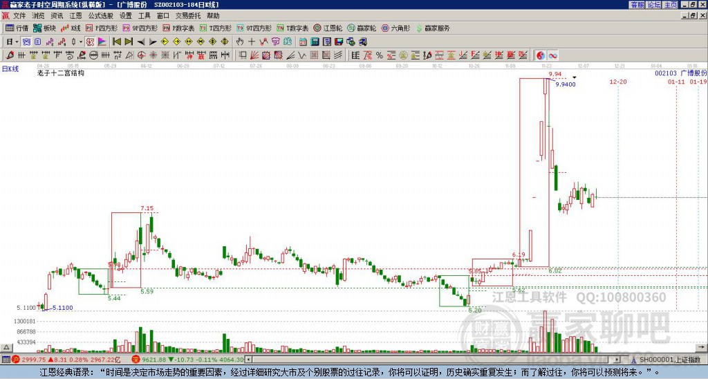The width and height of the screenshot is (708, 379).
Task: Open the 交易委托 menu
Action: (x=188, y=16)
